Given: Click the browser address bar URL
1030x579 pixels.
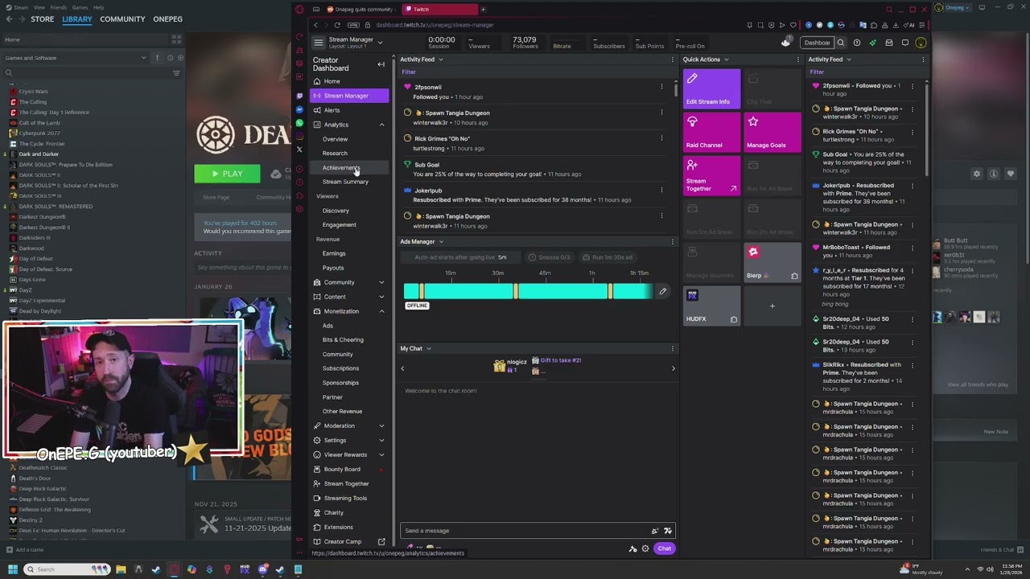Looking at the screenshot, I should (435, 25).
